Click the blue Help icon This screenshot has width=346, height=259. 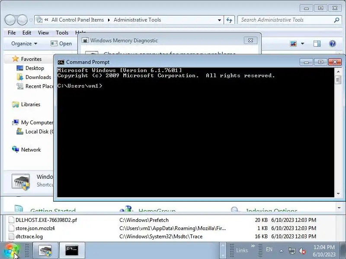(333, 44)
